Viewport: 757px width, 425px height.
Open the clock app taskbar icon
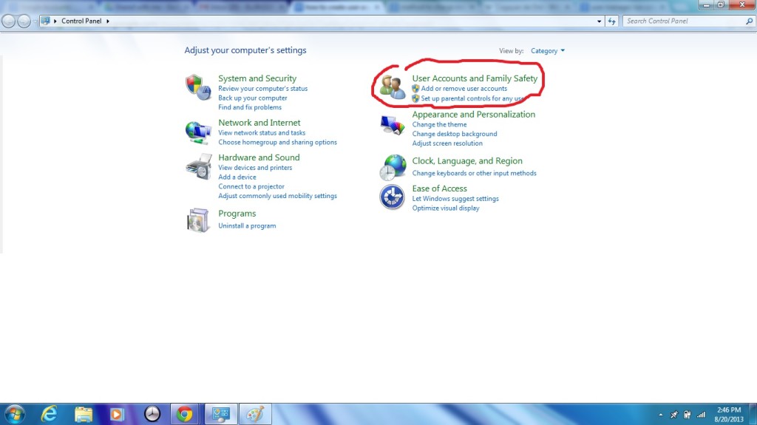[152, 415]
